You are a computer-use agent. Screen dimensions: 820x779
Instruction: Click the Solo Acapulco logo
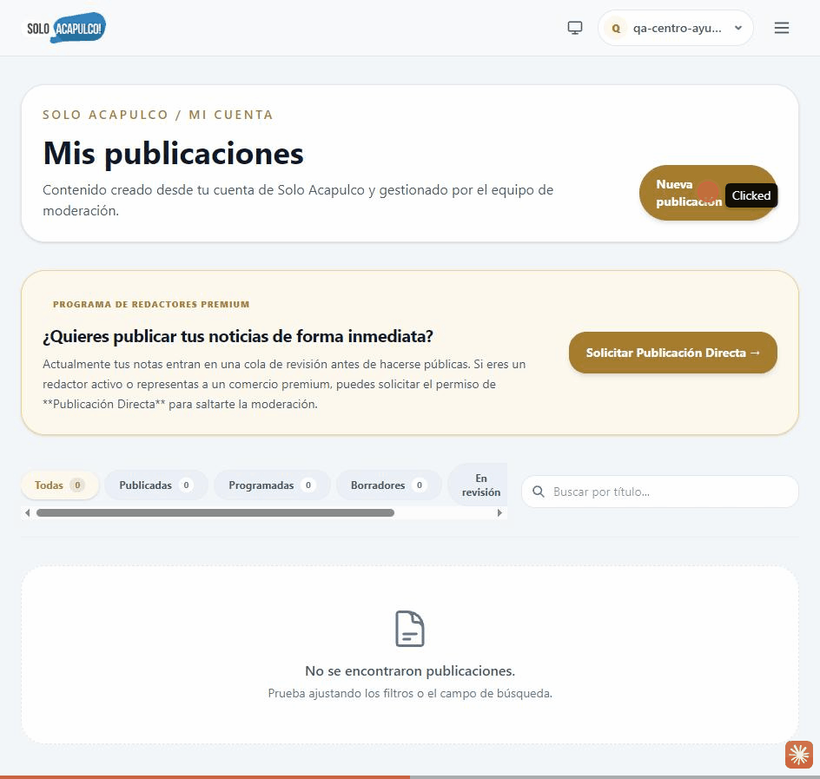[x=66, y=28]
